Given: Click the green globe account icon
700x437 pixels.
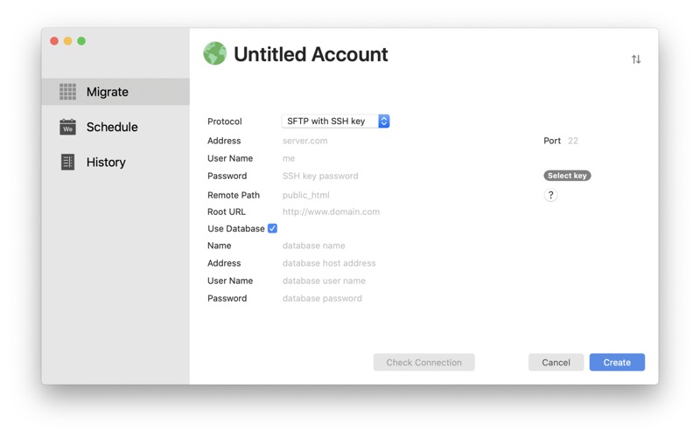Looking at the screenshot, I should [214, 53].
